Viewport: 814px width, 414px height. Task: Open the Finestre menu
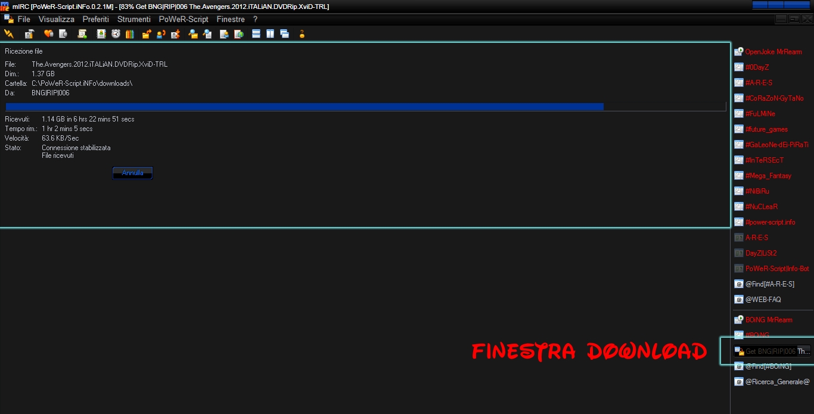231,19
